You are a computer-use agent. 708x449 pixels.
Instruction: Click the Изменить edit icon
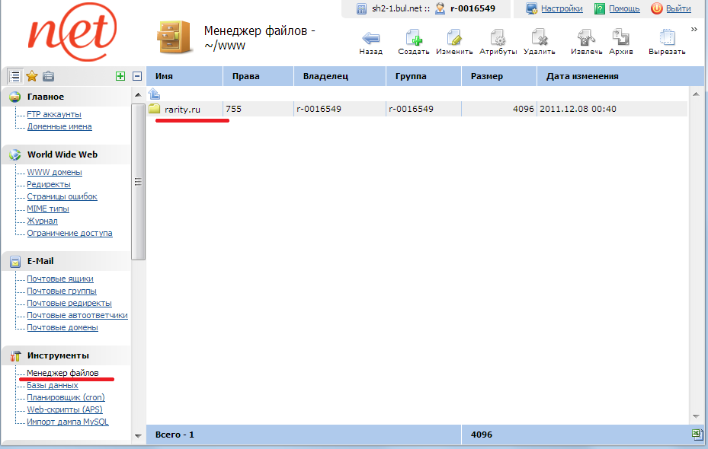click(x=454, y=38)
